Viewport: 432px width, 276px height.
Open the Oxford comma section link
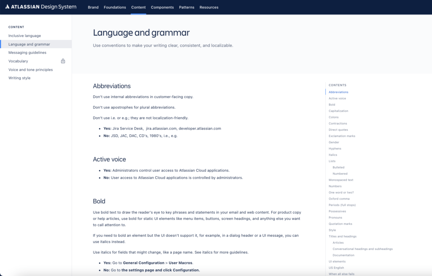[x=339, y=198]
